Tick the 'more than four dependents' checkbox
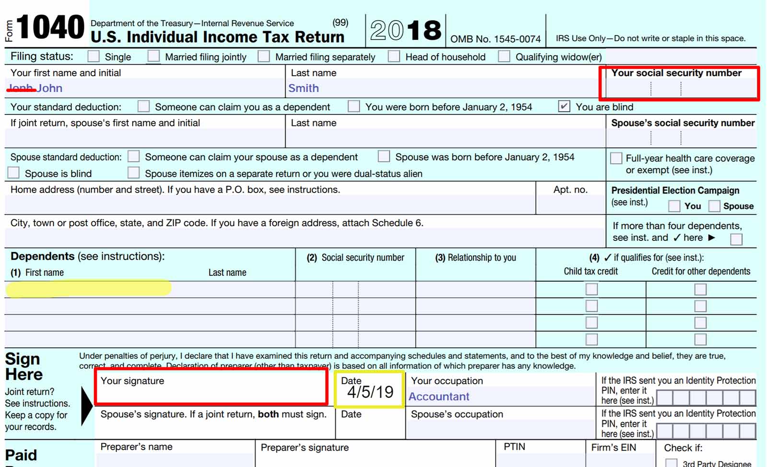Screen dimensions: 767x467 pyautogui.click(x=736, y=239)
